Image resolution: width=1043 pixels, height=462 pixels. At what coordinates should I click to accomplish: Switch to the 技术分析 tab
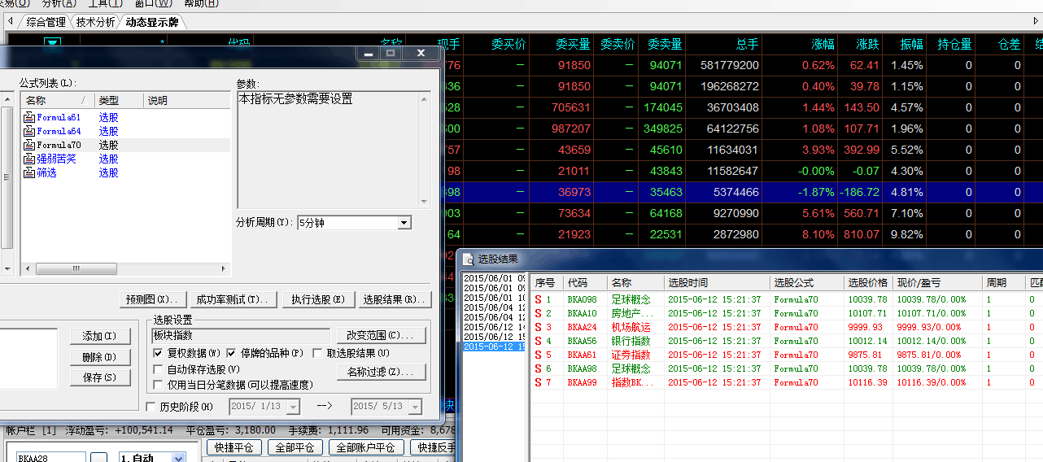coord(96,22)
